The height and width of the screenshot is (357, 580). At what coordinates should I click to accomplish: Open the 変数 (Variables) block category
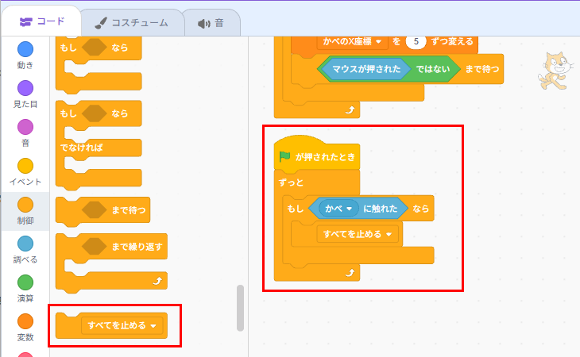tap(25, 321)
